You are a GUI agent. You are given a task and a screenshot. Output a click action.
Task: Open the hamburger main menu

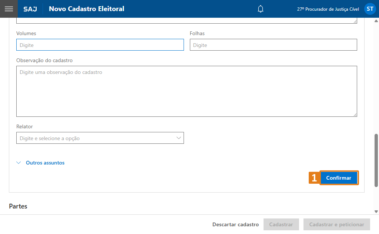tap(9, 9)
